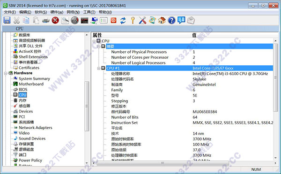Select Shell Extensions in the tree

(x=33, y=57)
